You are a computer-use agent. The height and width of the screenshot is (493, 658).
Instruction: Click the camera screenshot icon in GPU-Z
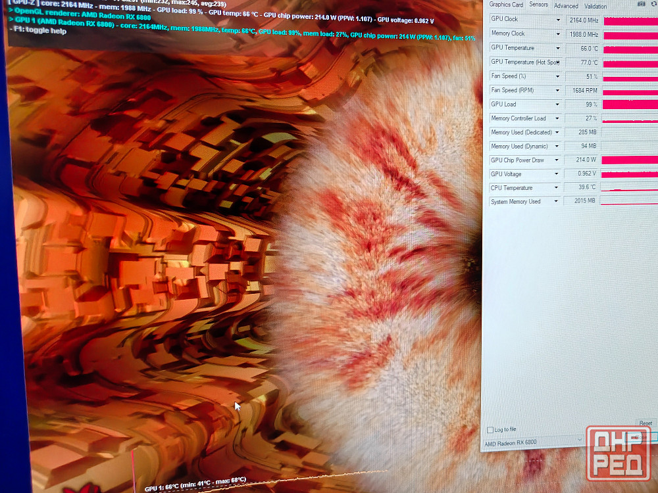click(x=641, y=5)
